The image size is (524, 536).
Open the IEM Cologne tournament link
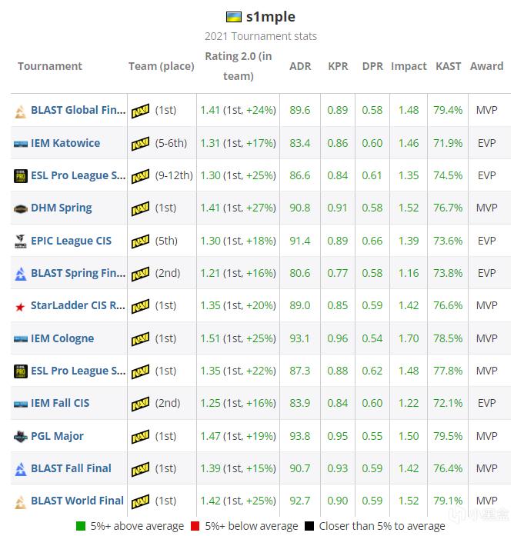(62, 338)
